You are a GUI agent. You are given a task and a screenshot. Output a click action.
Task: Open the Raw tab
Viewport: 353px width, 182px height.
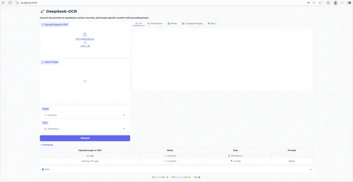click(212, 23)
